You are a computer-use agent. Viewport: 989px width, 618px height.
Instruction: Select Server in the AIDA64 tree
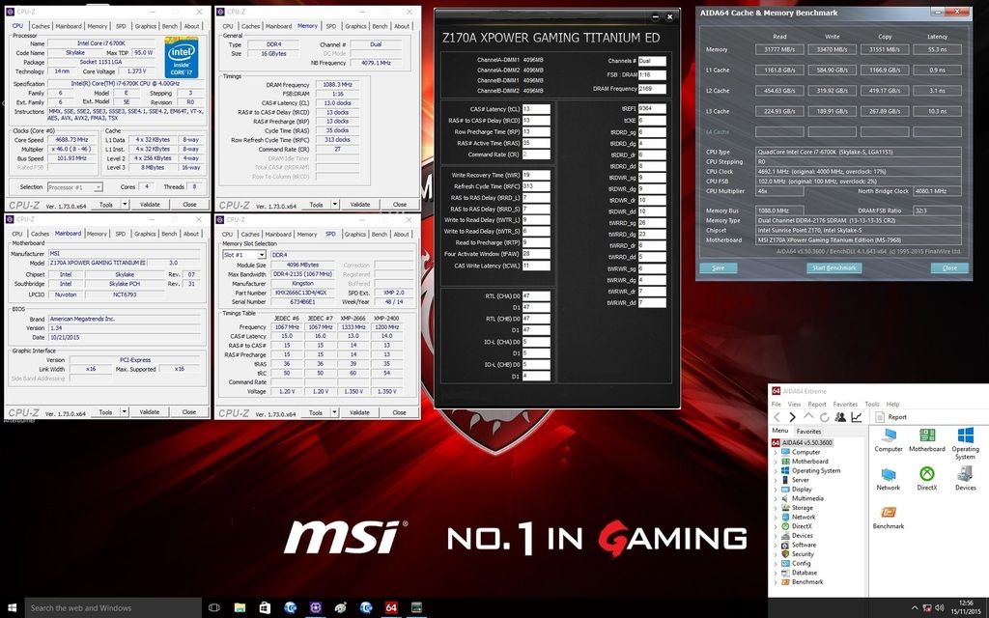[801, 480]
